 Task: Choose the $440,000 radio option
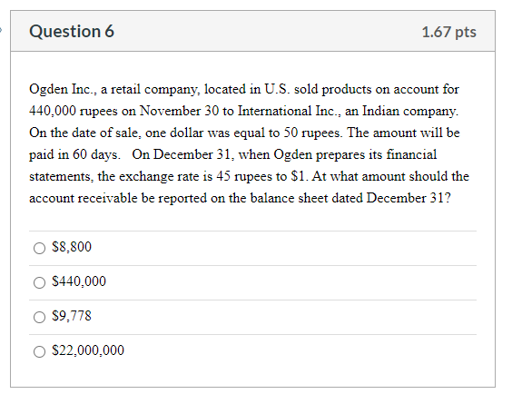(39, 282)
